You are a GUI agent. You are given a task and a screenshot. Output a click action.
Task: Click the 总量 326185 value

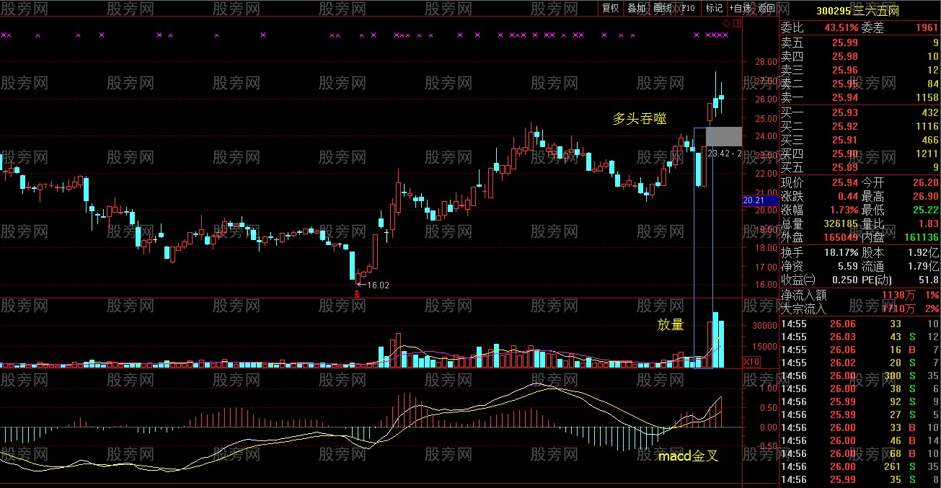point(841,223)
